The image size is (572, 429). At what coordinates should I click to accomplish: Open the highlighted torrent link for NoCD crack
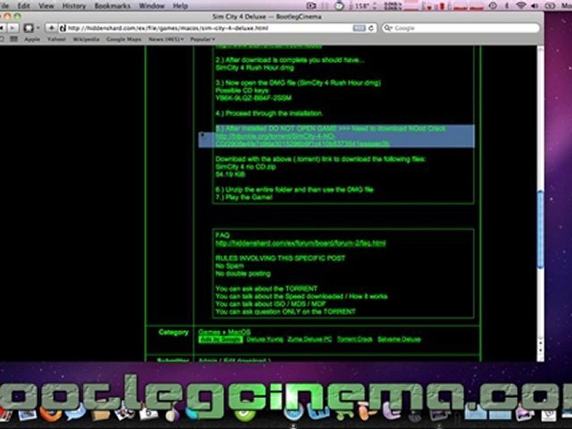tap(303, 140)
